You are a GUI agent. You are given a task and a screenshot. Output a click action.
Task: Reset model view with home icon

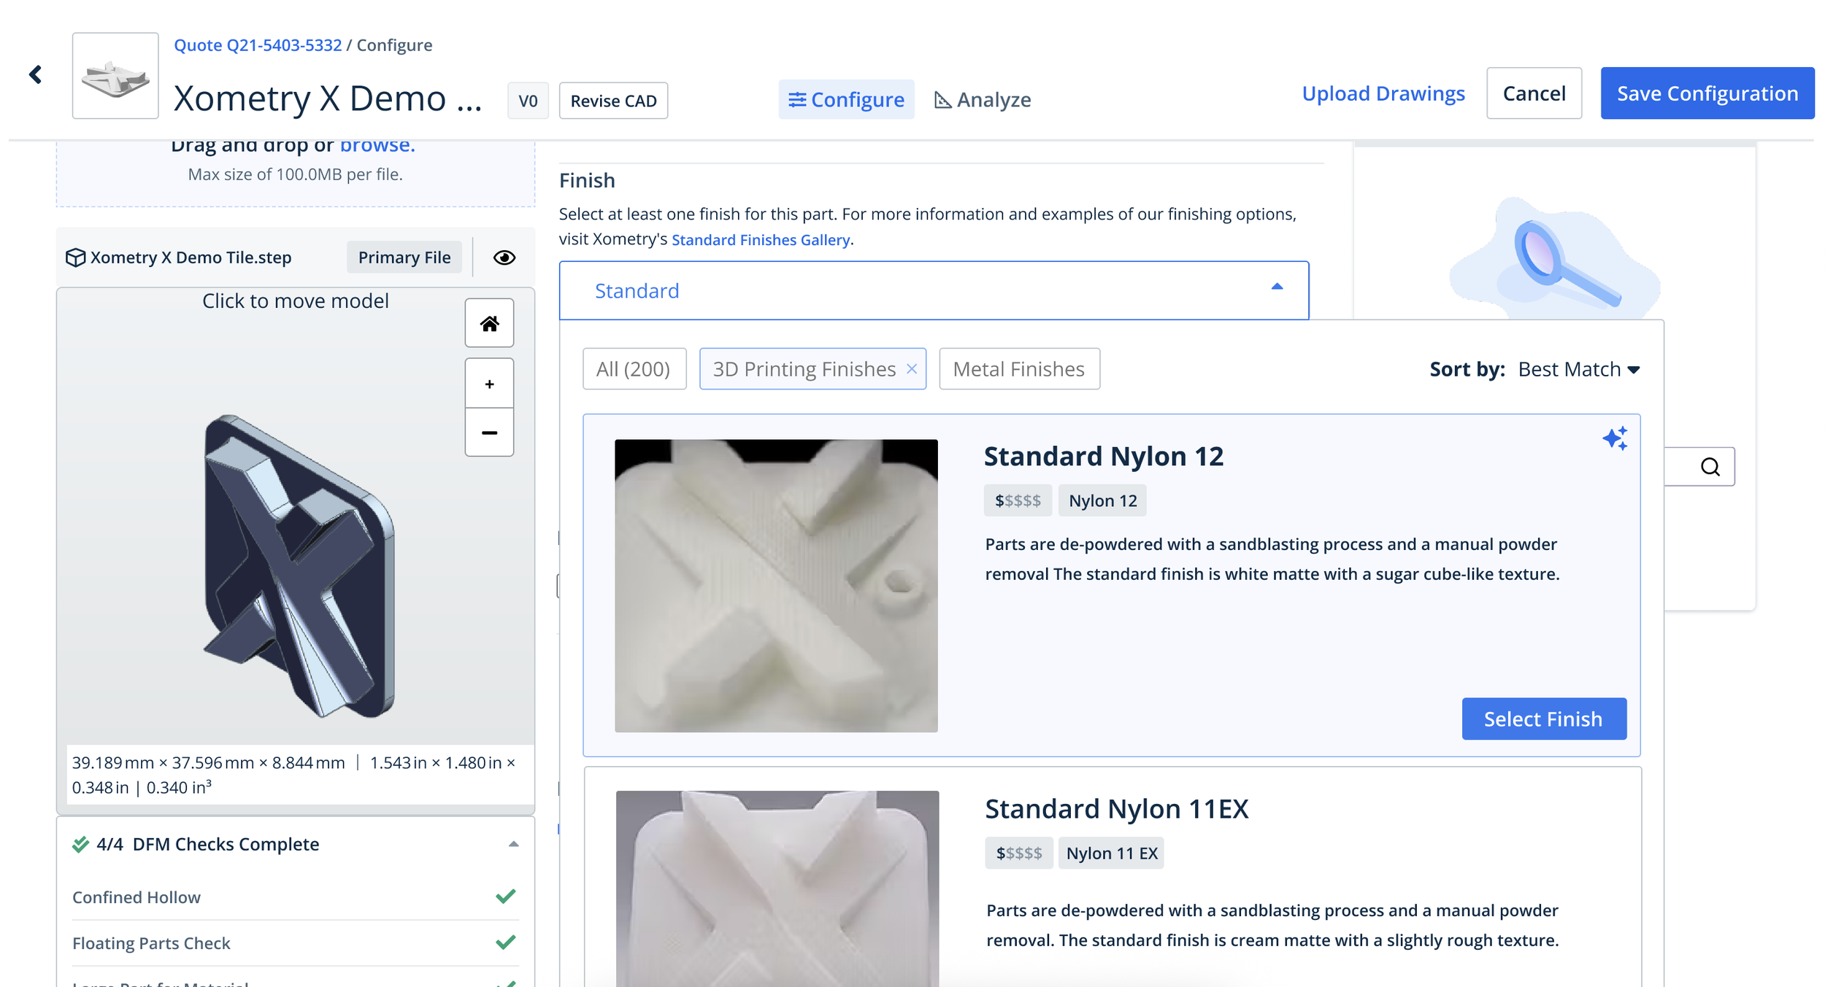489,323
